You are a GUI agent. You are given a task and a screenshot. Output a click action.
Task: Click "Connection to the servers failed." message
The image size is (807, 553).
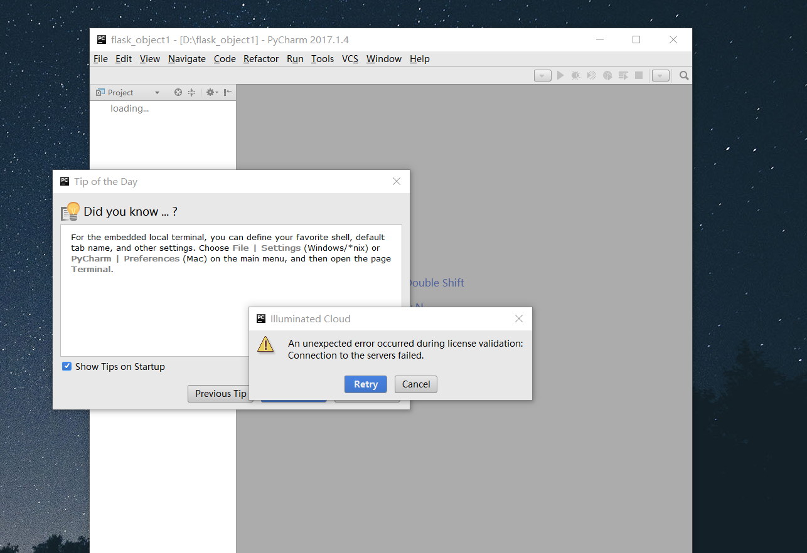[356, 355]
